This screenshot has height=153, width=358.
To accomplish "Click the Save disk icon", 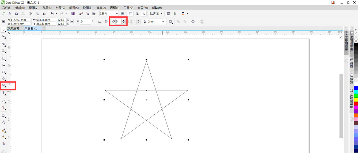I will pyautogui.click(x=16, y=14).
